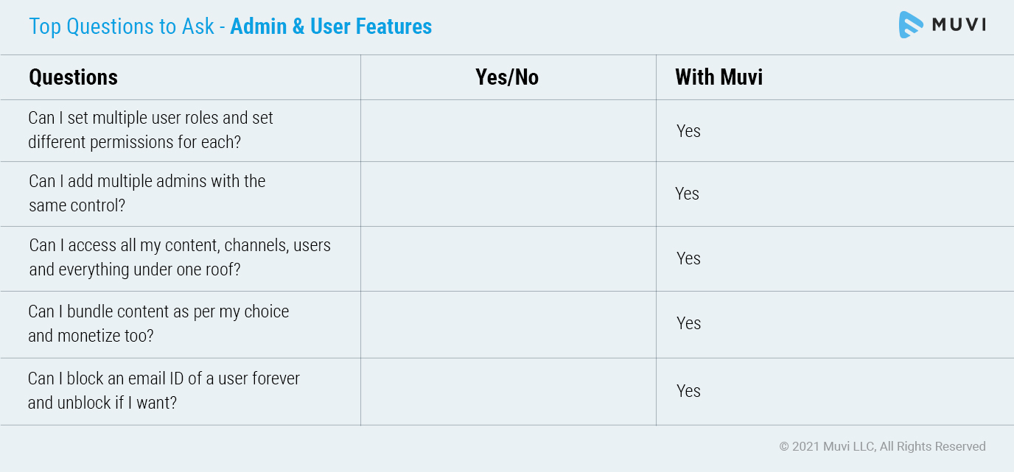Click the block email ID question
1014x472 pixels.
point(164,390)
